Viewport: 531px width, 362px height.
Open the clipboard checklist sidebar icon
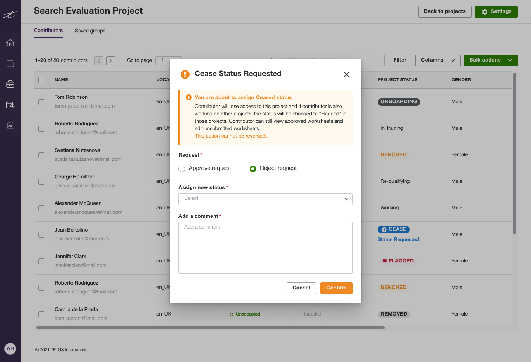tap(10, 125)
